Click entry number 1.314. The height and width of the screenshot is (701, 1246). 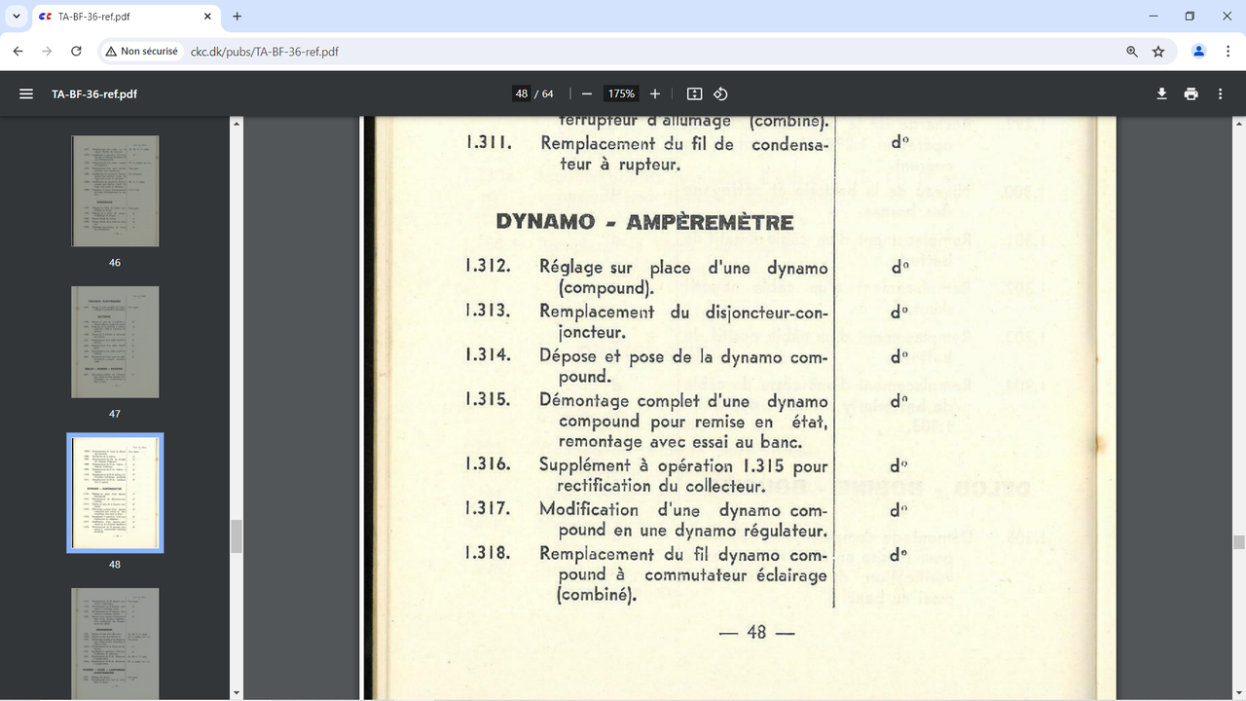488,354
